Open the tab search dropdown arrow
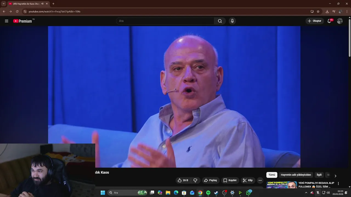This screenshot has width=351, height=197. click(4, 4)
